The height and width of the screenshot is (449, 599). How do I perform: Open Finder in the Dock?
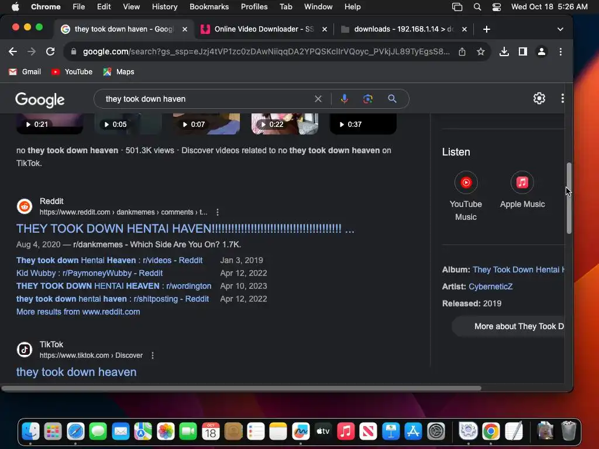[30, 432]
